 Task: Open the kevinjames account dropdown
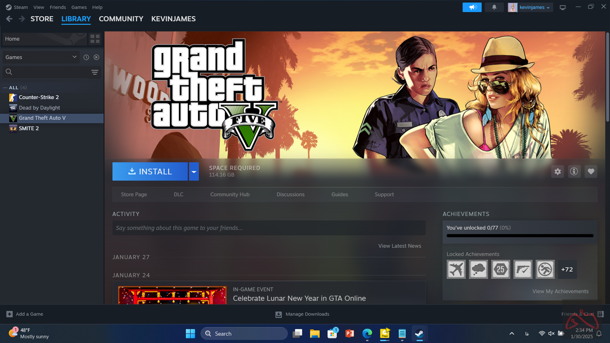coord(530,7)
